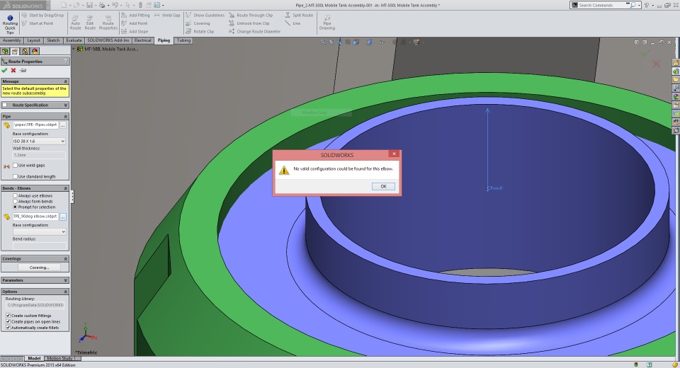The width and height of the screenshot is (680, 368).
Task: Toggle Show Guidelines
Action: (x=205, y=15)
